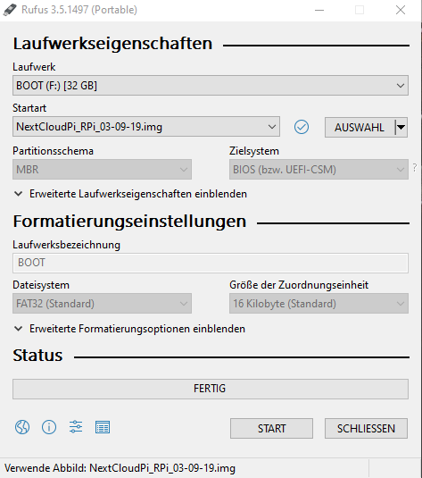
Task: Expand Erweiterte Laufwerkseigenschaften einblenden
Action: click(x=130, y=194)
